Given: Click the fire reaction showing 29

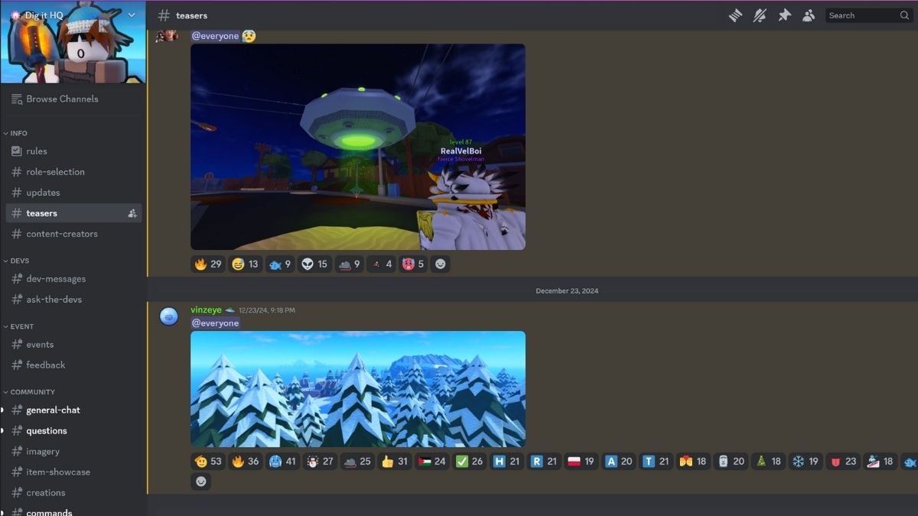Looking at the screenshot, I should coord(208,264).
